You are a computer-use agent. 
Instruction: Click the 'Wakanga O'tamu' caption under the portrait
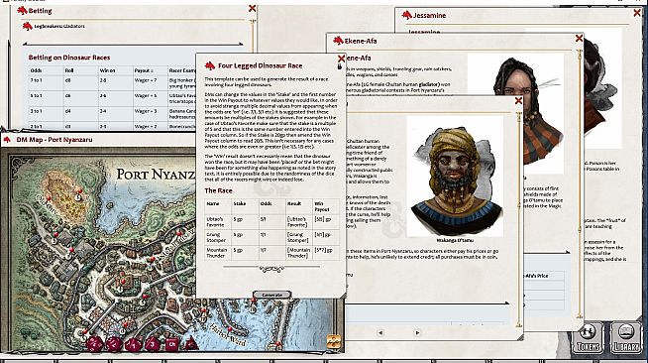pos(455,240)
